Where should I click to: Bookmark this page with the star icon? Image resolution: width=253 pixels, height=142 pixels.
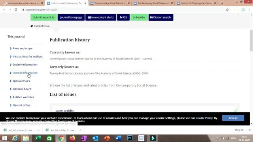pos(227,9)
